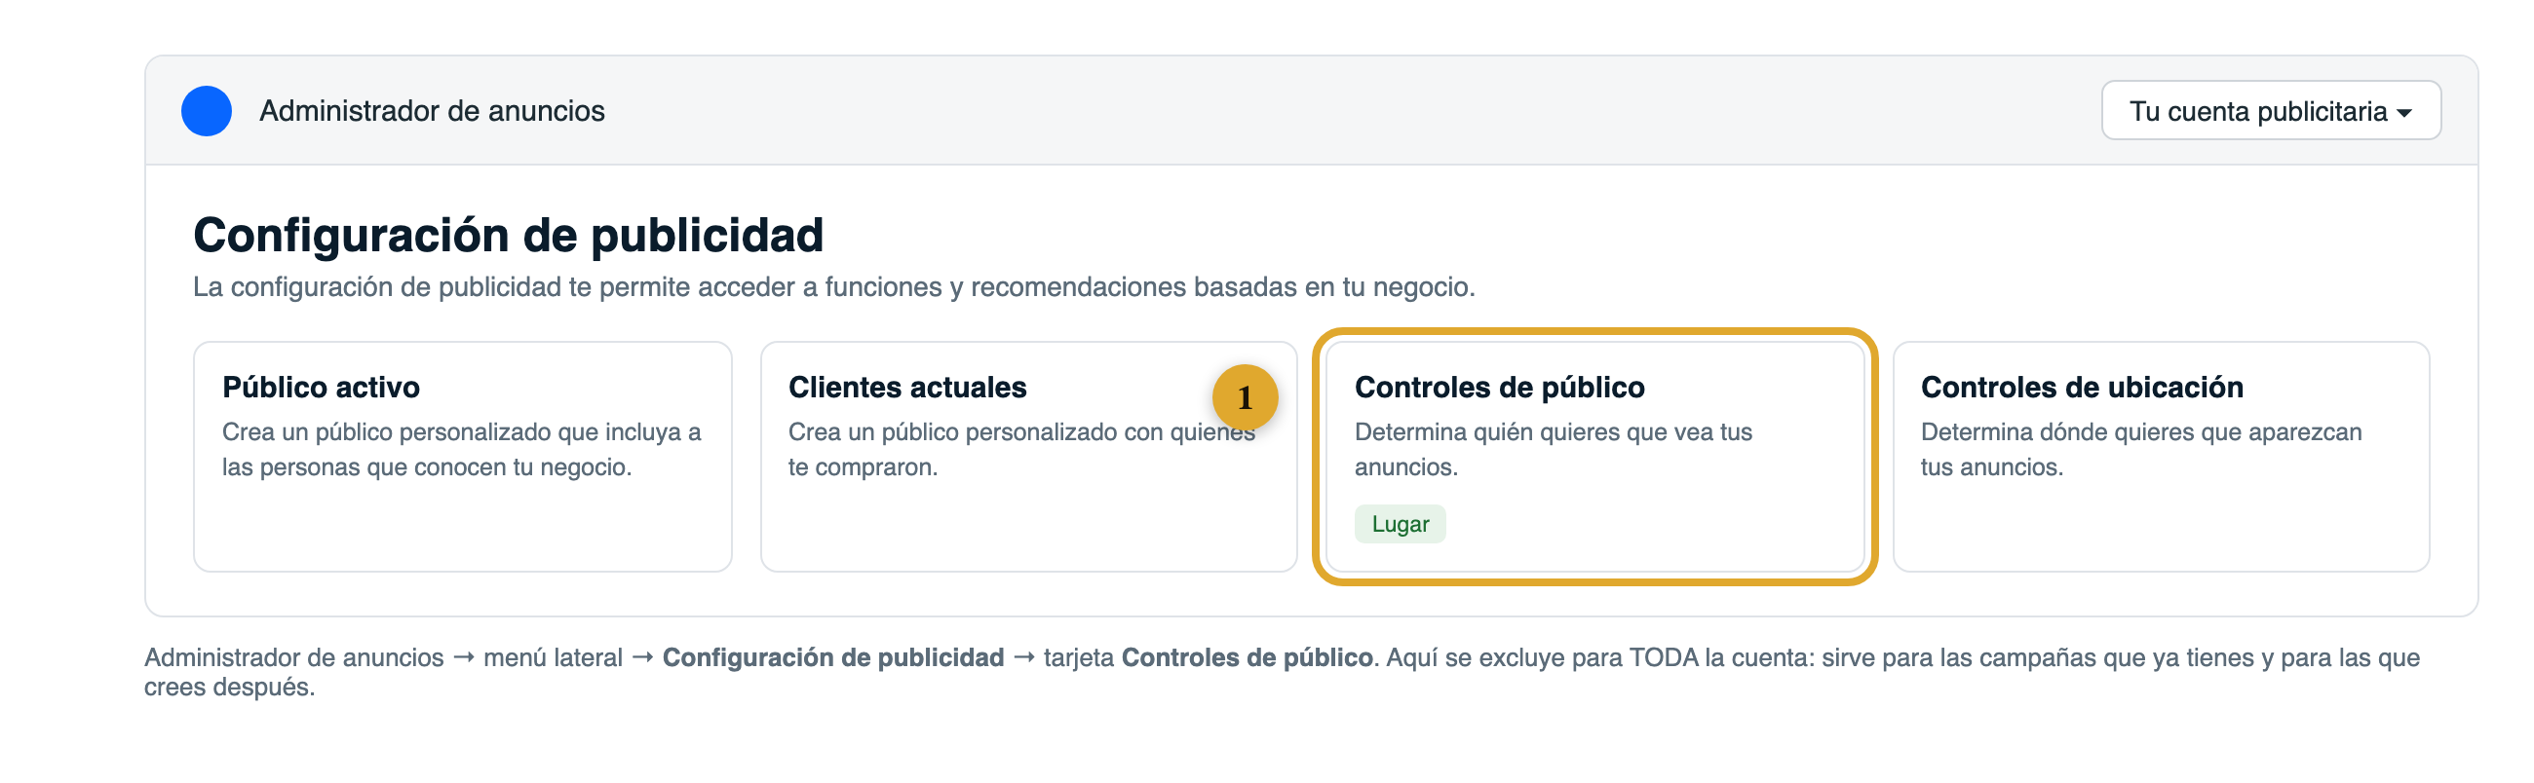The width and height of the screenshot is (2534, 783).
Task: Click description 'Determina quién quieres que vea tus anuncios'
Action: click(x=1554, y=449)
